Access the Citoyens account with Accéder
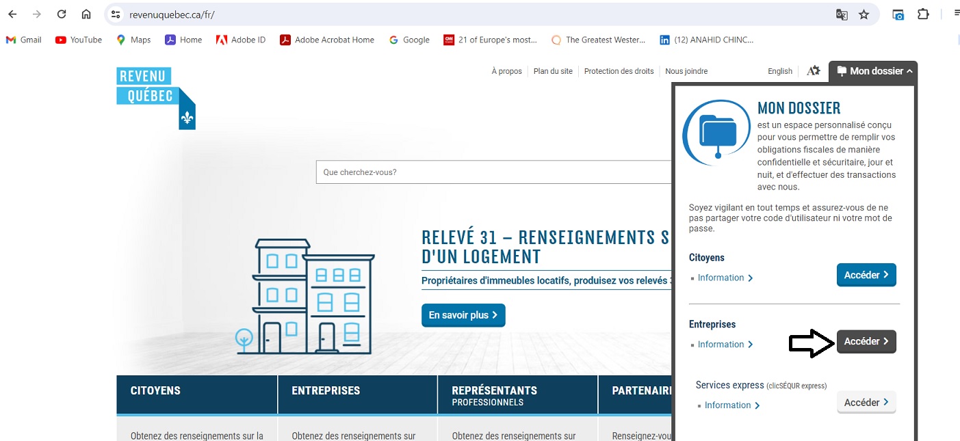960x441 pixels. point(866,275)
